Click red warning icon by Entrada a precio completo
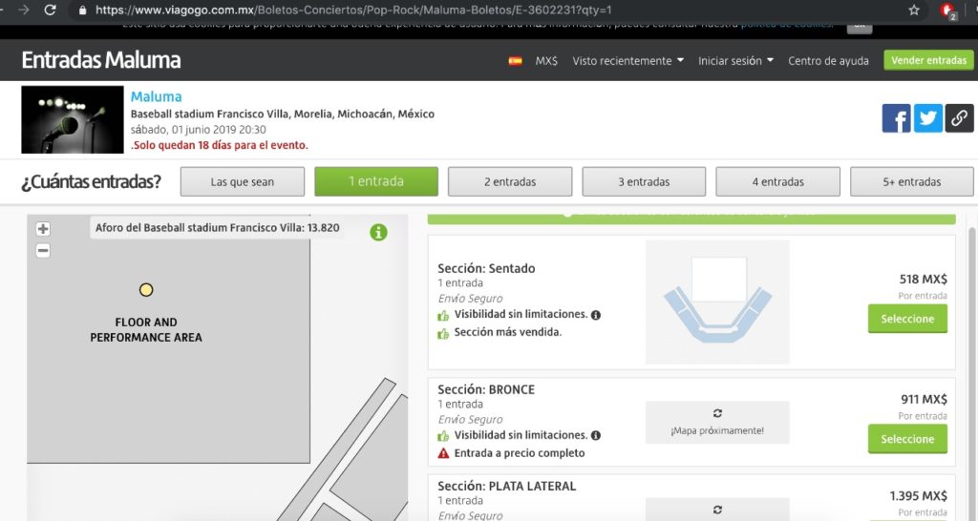978x521 pixels. tap(443, 453)
